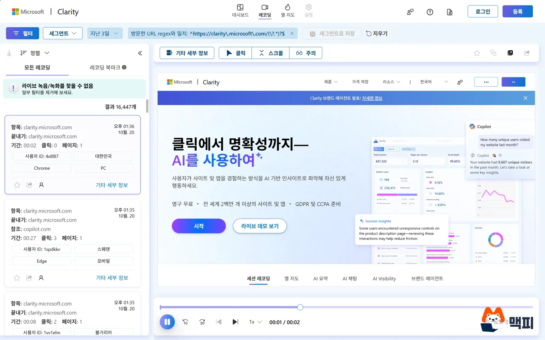Select the 레코딩 recordings tab
Image resolution: width=545 pixels, height=340 pixels.
click(x=265, y=11)
